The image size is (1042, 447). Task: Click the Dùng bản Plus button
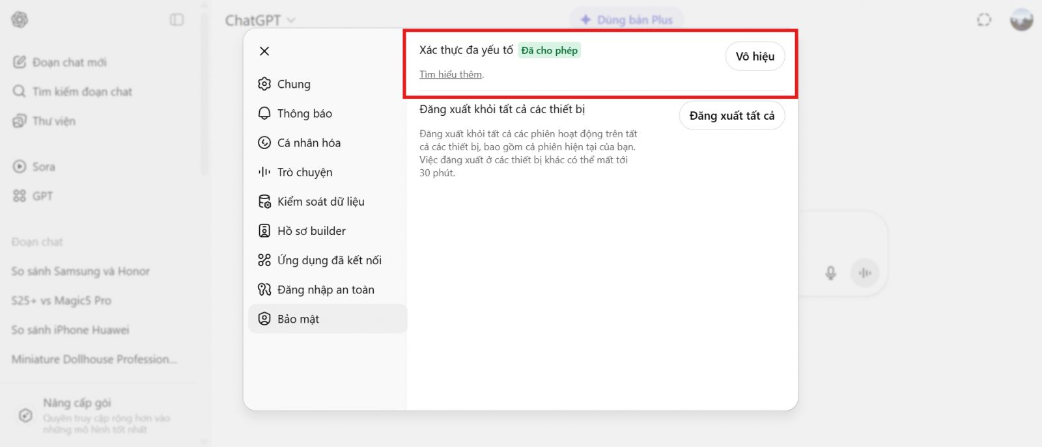point(627,20)
